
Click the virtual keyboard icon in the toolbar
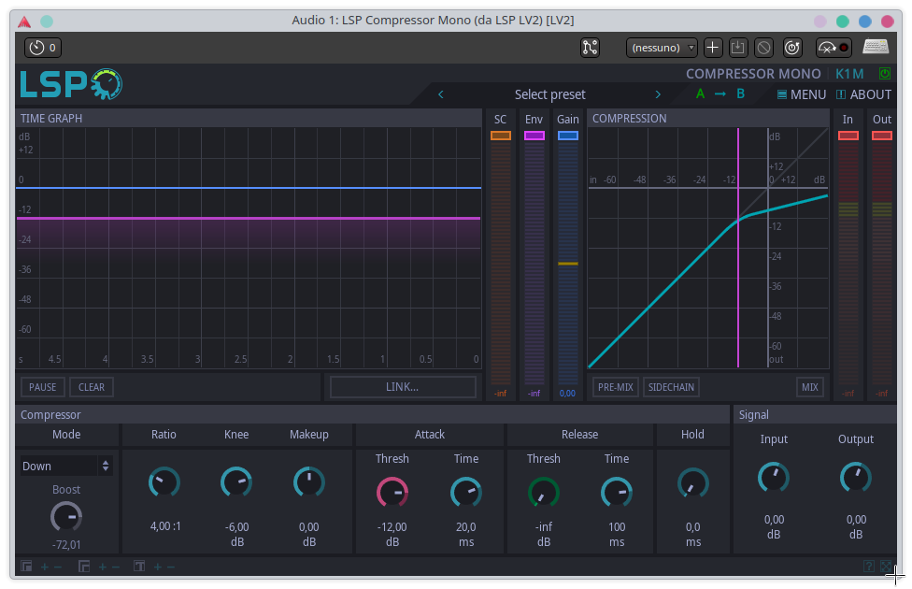[x=876, y=48]
